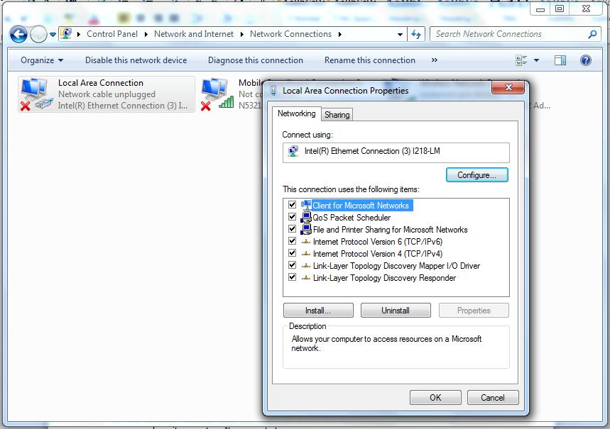Open the address bar history dropdown

pos(400,35)
